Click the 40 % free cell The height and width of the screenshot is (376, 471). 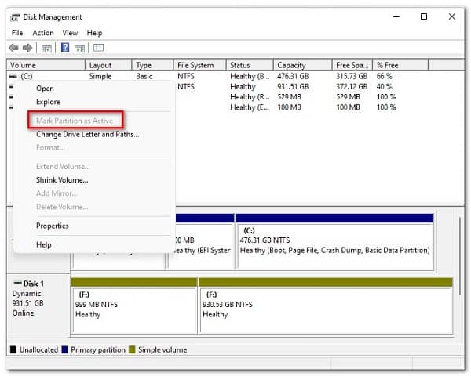pyautogui.click(x=384, y=87)
